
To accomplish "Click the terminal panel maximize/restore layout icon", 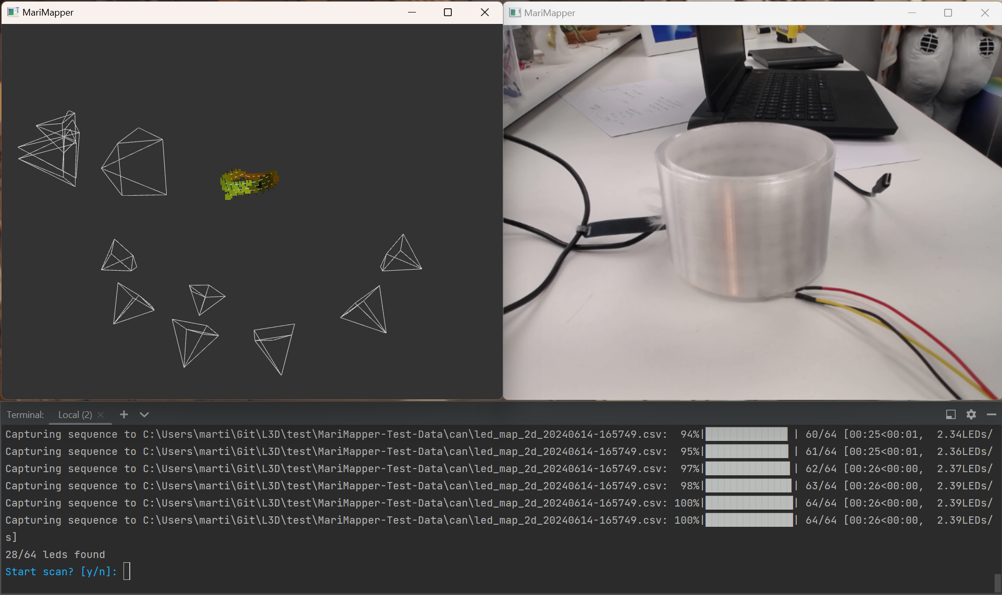I will [950, 414].
